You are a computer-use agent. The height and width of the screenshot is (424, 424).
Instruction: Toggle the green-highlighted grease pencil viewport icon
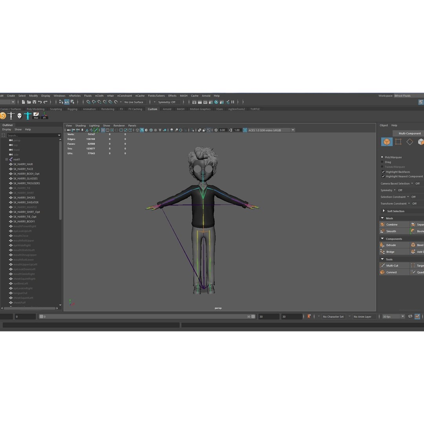tap(96, 130)
